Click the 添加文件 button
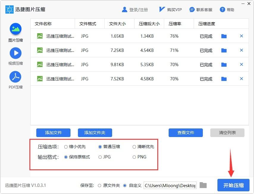 (53, 133)
